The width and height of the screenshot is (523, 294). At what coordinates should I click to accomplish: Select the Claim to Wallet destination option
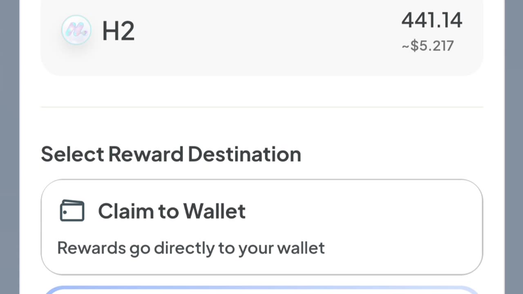click(261, 227)
